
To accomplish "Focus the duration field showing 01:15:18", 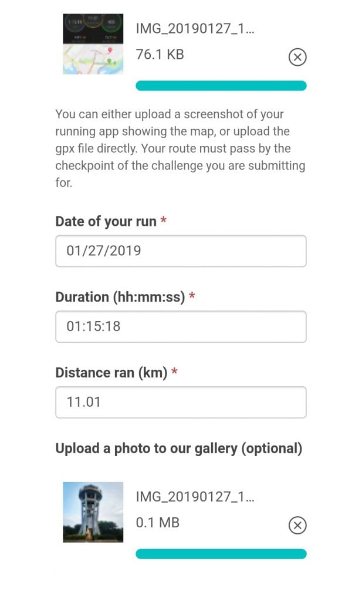I will 181,326.
